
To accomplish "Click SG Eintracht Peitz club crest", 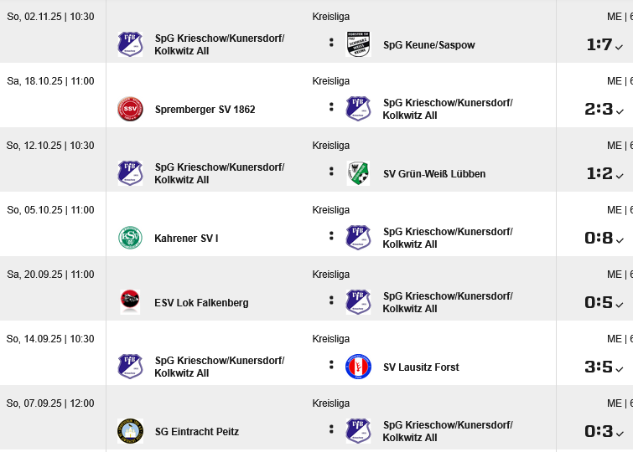I will [x=130, y=431].
